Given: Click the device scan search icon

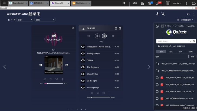Looking at the screenshot, I should pyautogui.click(x=163, y=14).
